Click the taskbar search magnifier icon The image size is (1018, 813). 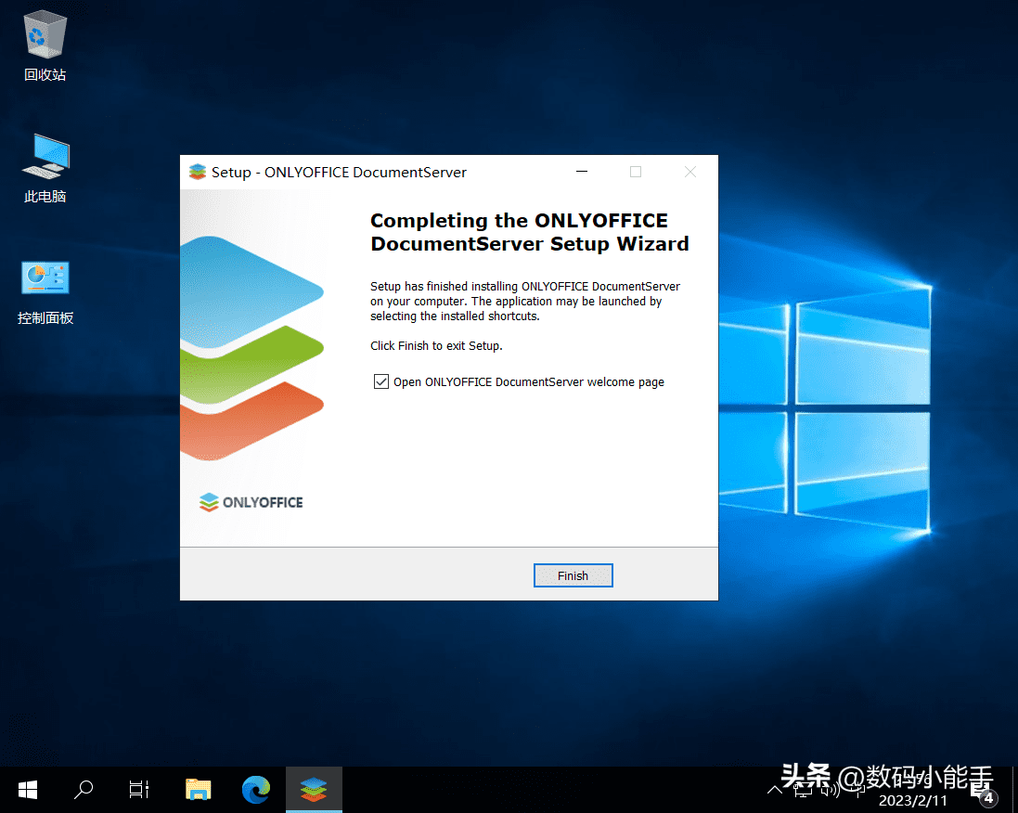pyautogui.click(x=84, y=790)
